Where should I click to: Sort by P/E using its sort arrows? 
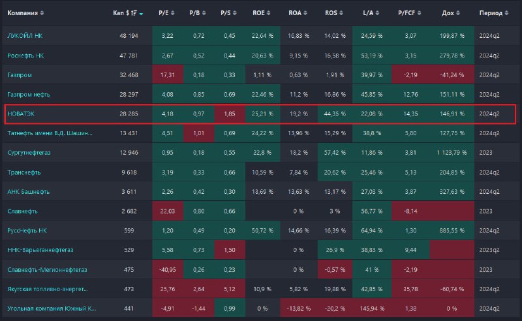point(172,13)
